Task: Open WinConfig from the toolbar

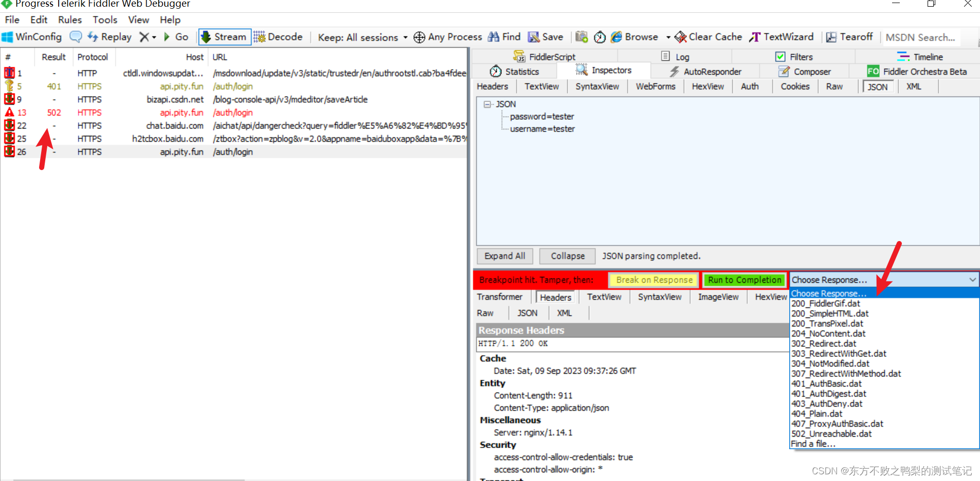Action: pos(32,37)
